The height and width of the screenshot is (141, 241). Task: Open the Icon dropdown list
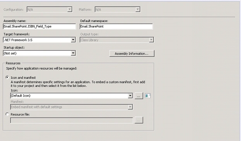point(71,96)
